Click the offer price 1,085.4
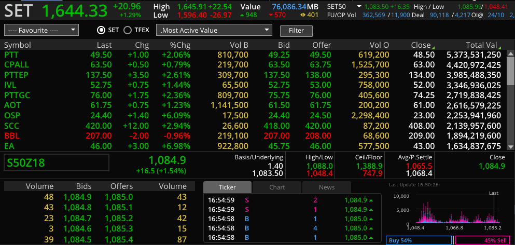515x245 pixels. (119, 239)
